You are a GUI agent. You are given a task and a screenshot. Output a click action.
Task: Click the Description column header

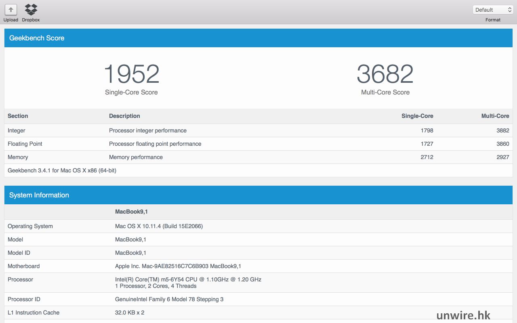[x=124, y=116]
